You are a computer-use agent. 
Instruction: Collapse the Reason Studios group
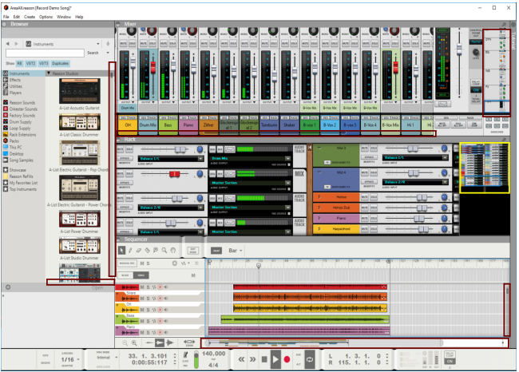(x=49, y=73)
